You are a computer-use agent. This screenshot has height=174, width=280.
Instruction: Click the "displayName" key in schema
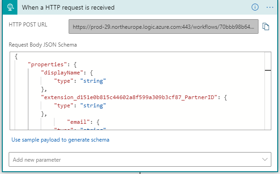[x=62, y=73]
